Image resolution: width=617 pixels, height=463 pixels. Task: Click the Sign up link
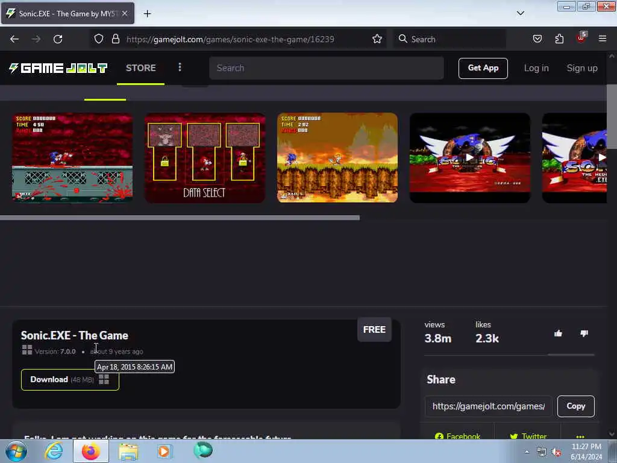point(582,68)
